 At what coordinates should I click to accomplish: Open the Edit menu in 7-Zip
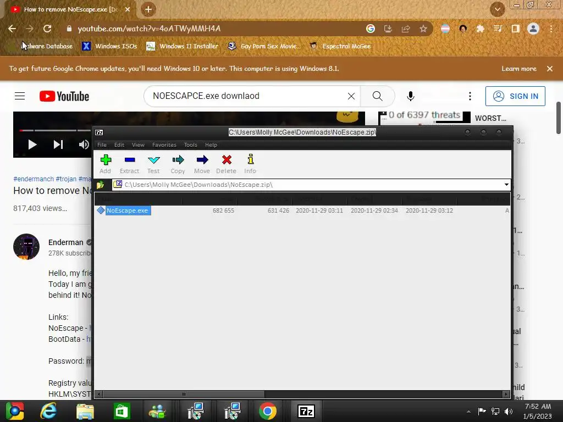(x=119, y=145)
